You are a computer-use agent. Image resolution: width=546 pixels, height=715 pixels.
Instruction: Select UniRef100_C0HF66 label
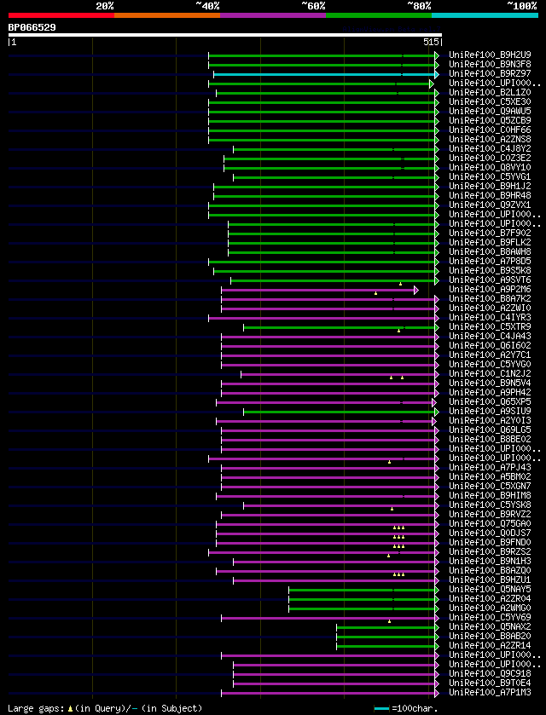pyautogui.click(x=490, y=130)
